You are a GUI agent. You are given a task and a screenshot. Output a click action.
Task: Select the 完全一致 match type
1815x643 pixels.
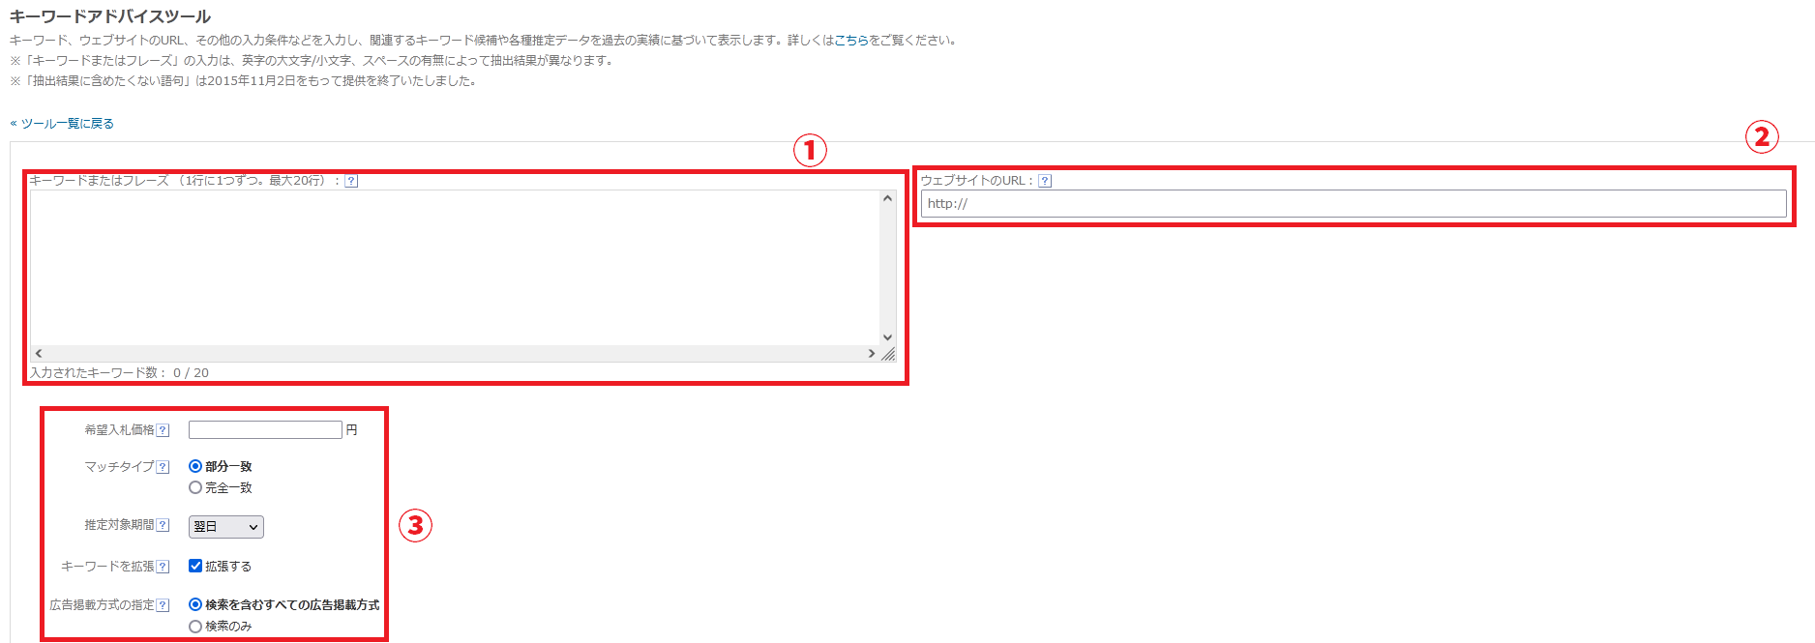(195, 487)
